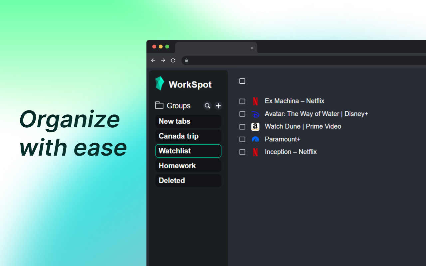Click the Groups heading label
Viewport: 426px width, 266px height.
tap(179, 106)
